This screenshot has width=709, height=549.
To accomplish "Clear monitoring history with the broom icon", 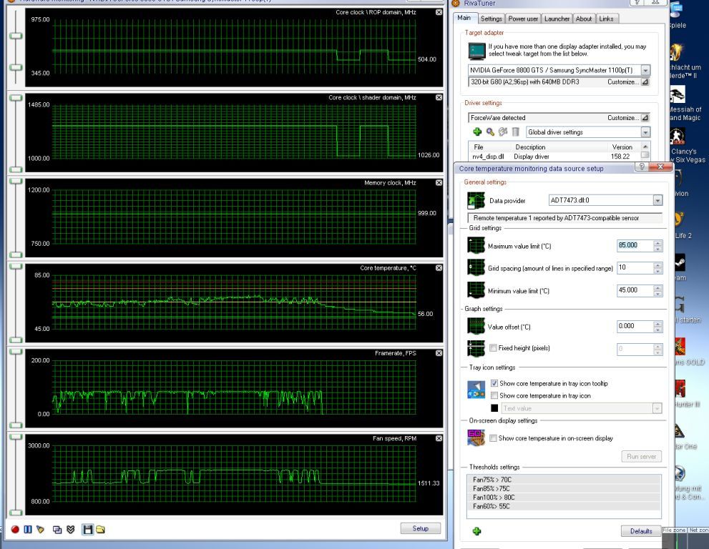I will tap(40, 529).
